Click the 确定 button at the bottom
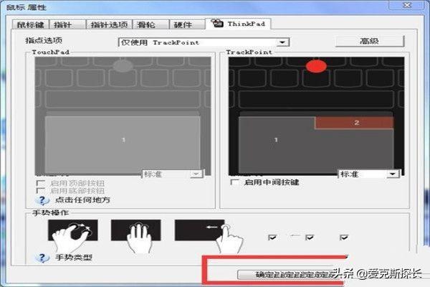Viewport: 430px width, 287px height. [x=265, y=274]
